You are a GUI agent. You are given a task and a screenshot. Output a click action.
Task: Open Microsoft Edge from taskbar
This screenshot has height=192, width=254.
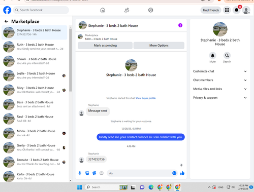pos(151,187)
